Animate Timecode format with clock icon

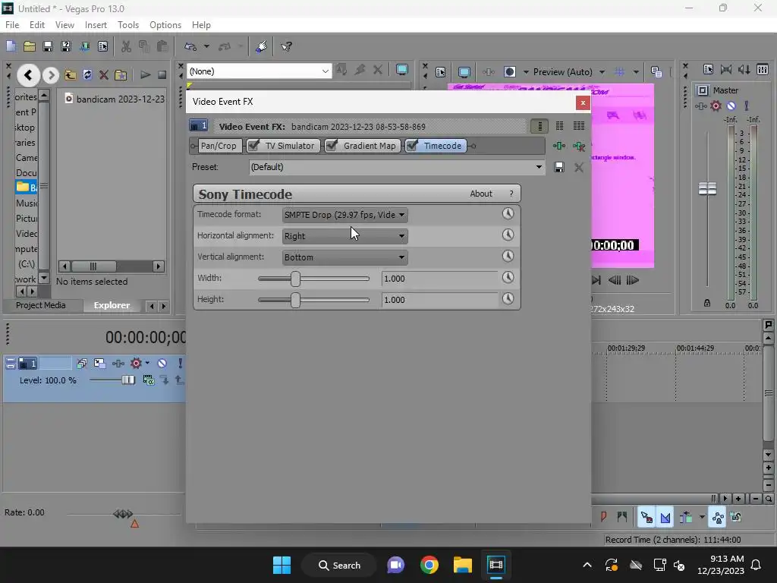point(508,213)
